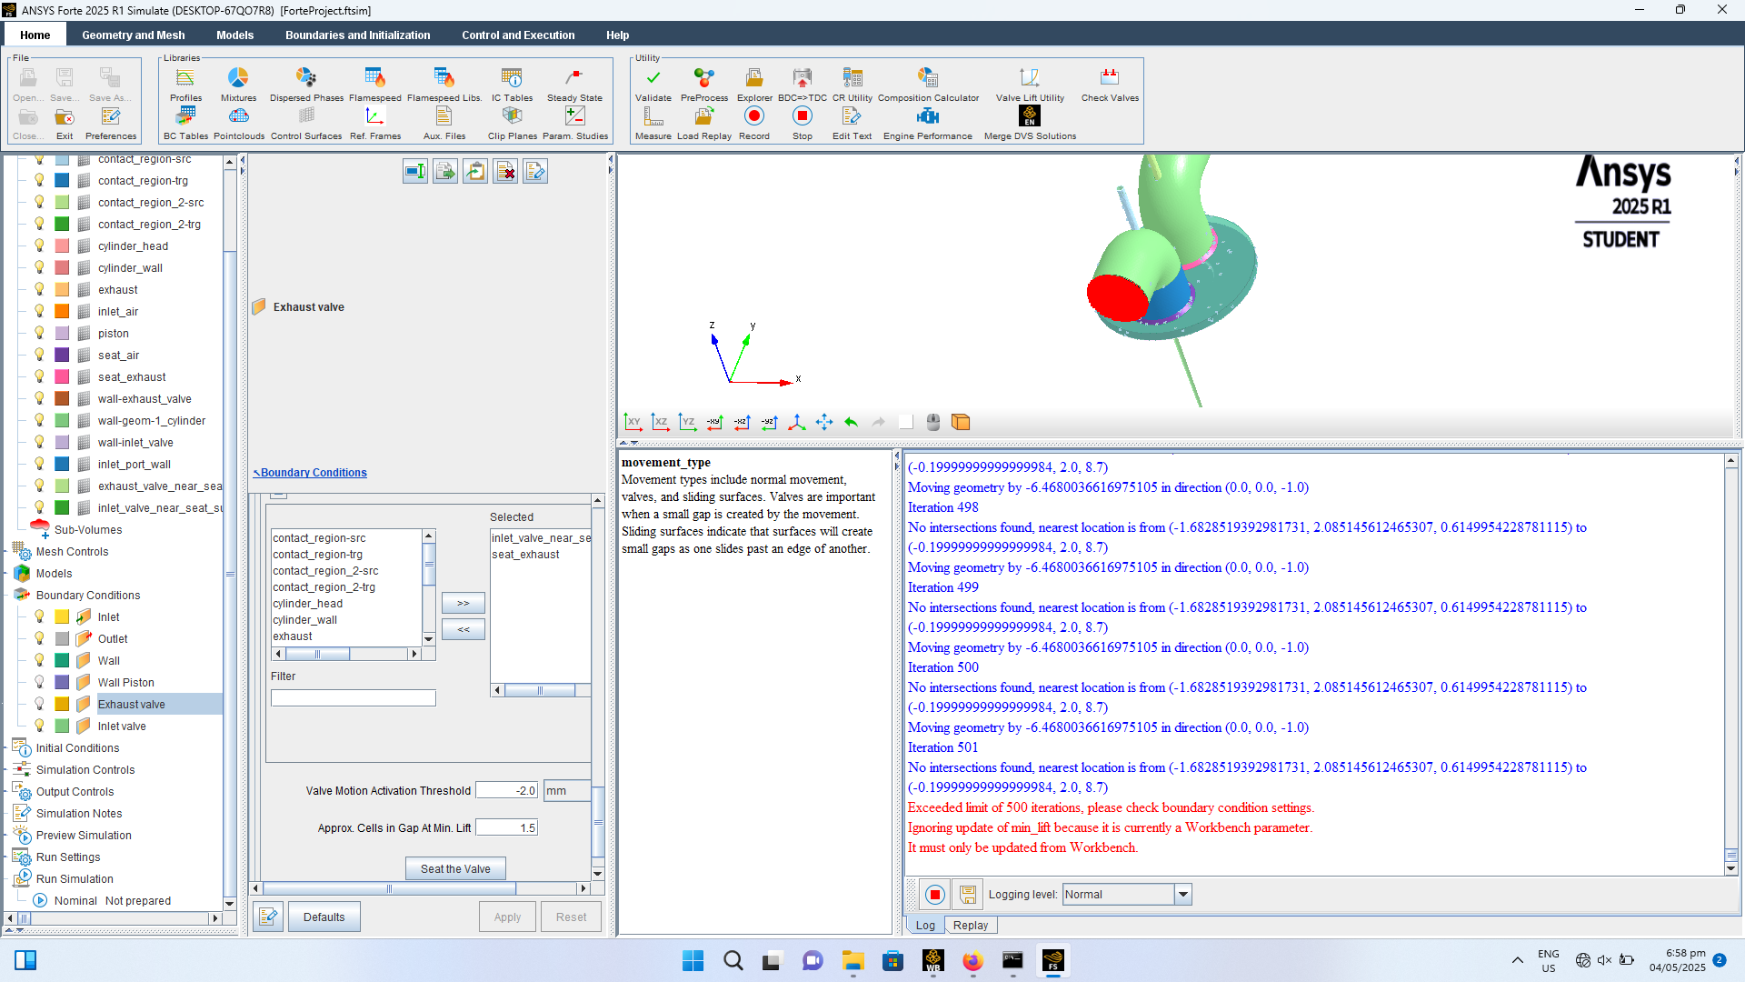Toggle visibility of exhaust surface
Viewport: 1745px width, 982px height.
39,289
